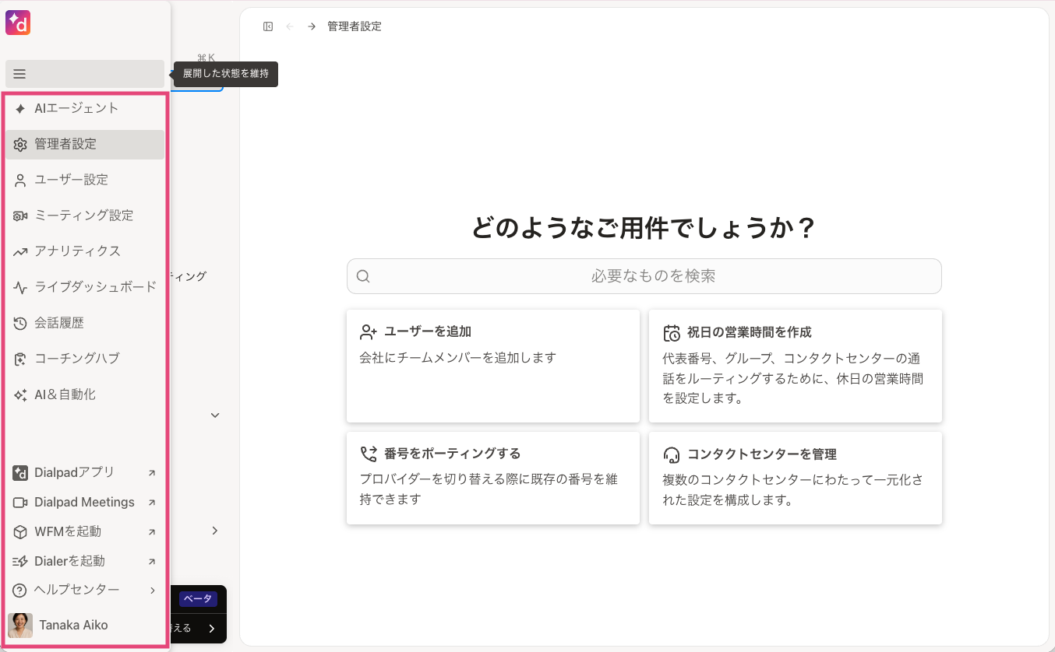Viewport: 1055px width, 652px height.
Task: Open the 祝日の営業時間を作成 card
Action: [796, 366]
